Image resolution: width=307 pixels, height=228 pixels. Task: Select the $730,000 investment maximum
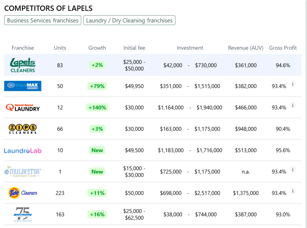[x=206, y=65]
